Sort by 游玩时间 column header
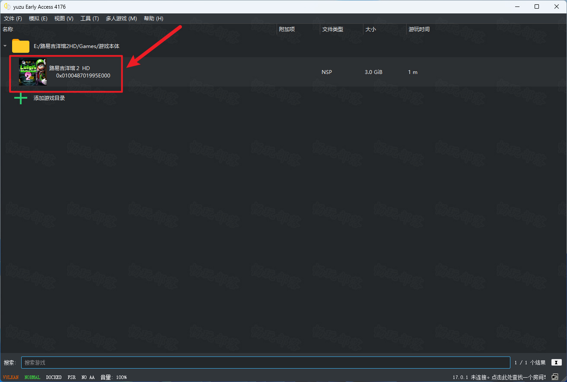This screenshot has height=382, width=567. 419,29
